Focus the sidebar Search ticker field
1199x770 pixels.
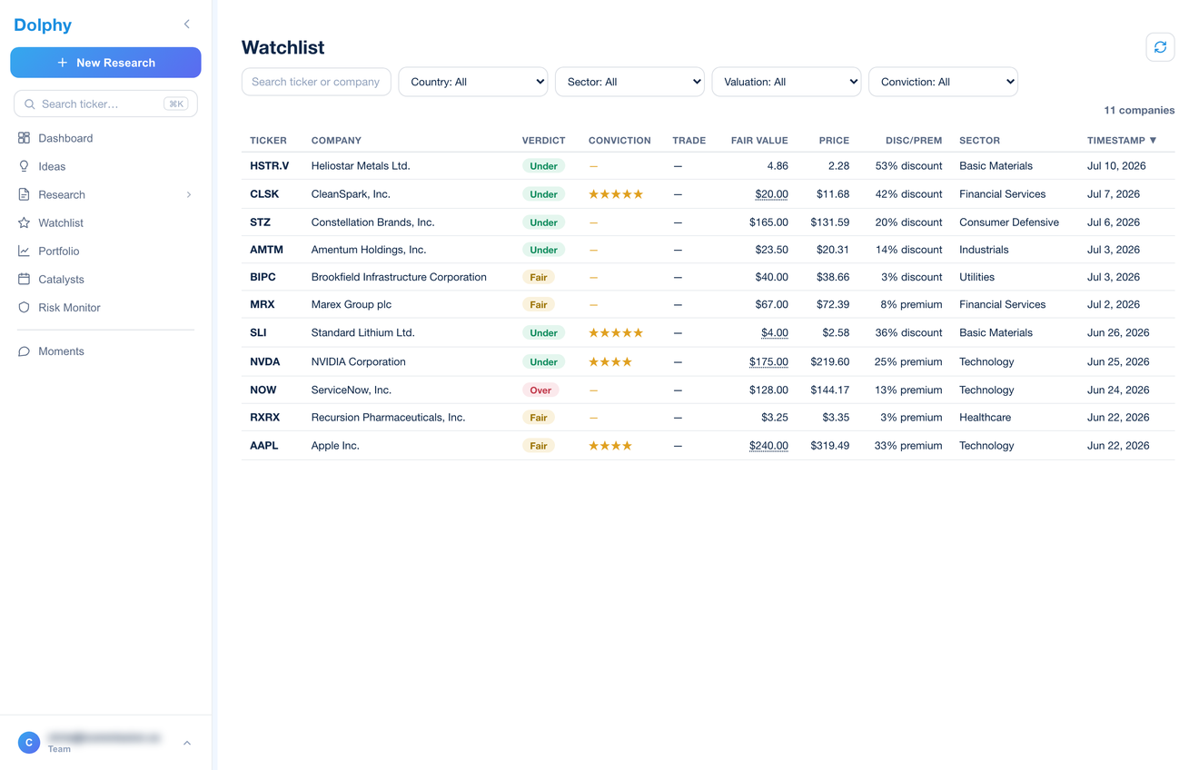(x=105, y=104)
